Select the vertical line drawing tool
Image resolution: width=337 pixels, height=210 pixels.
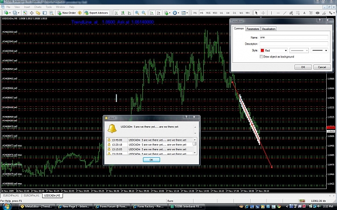click(271, 13)
